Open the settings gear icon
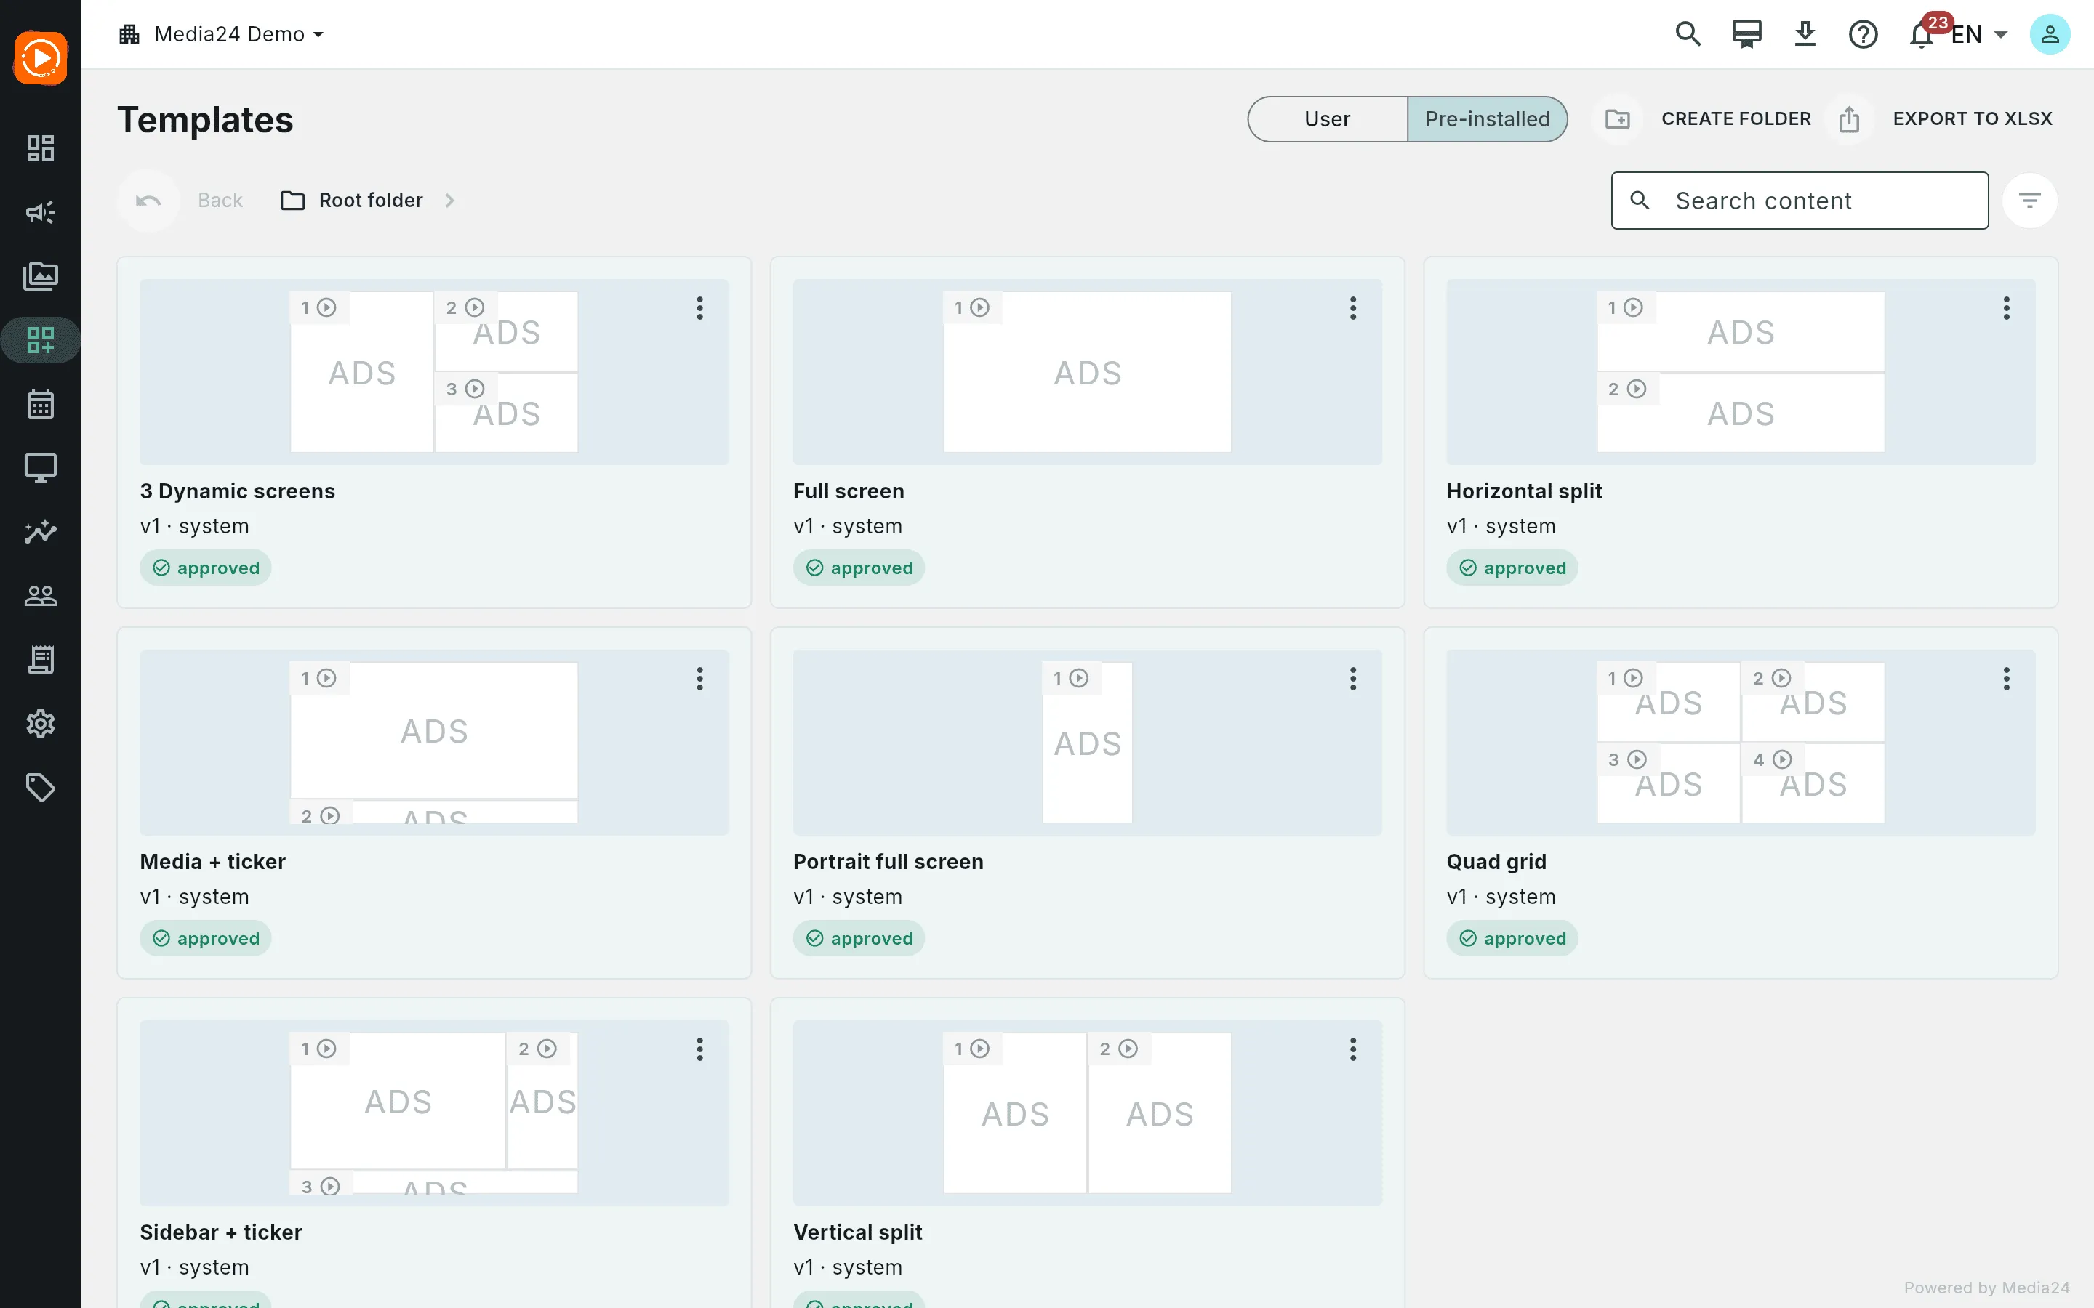 [41, 724]
